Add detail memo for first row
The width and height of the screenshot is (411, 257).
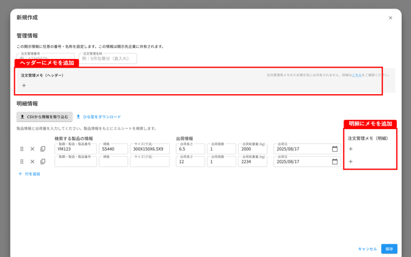coord(351,149)
